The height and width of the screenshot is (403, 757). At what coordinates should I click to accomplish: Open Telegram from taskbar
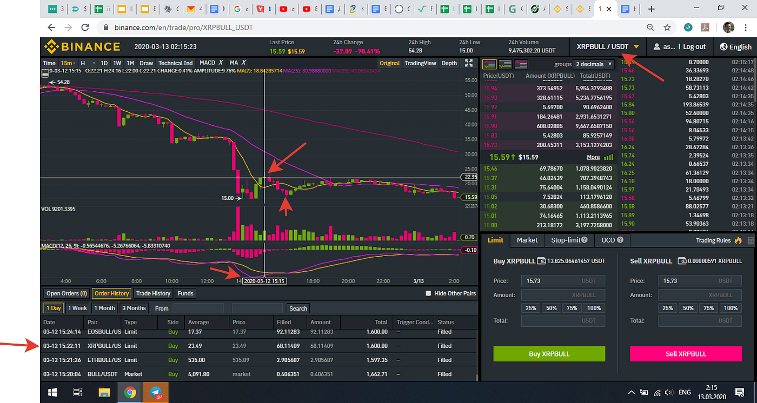tap(156, 392)
